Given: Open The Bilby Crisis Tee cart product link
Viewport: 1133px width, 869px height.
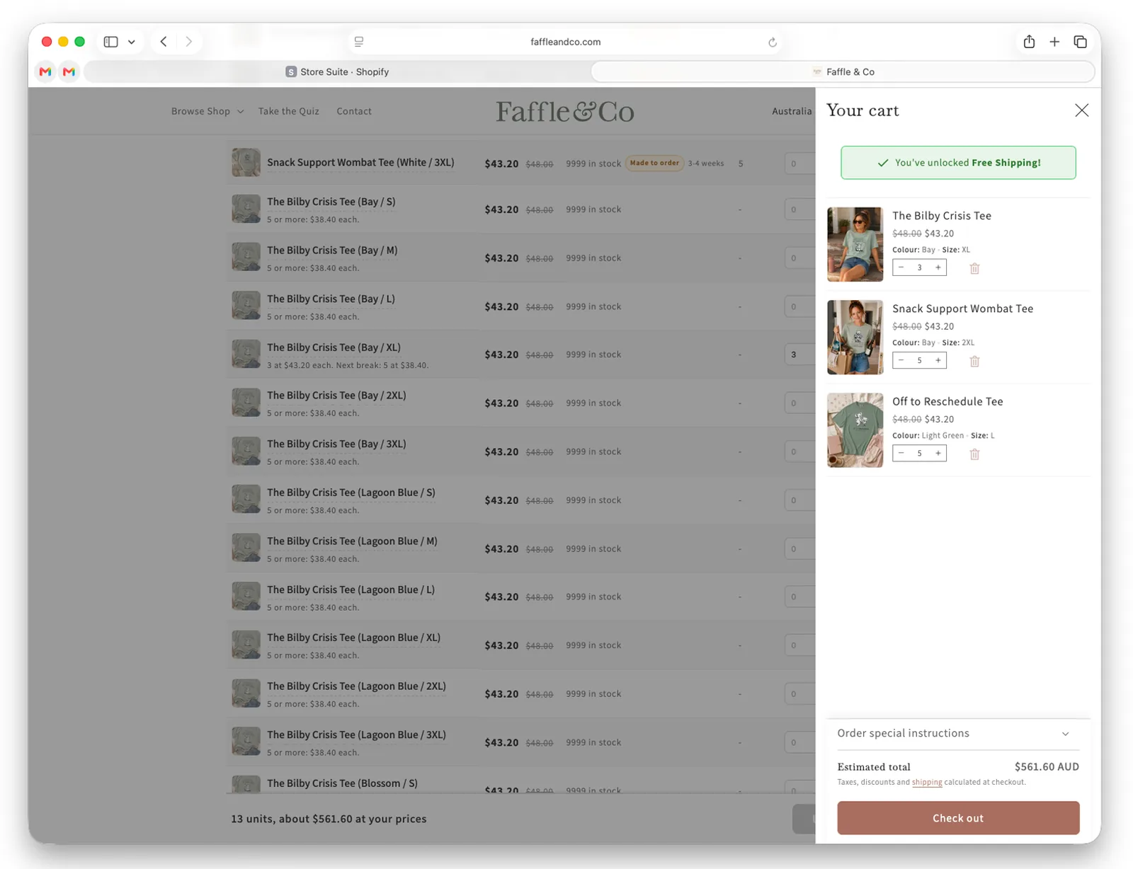Looking at the screenshot, I should [x=942, y=216].
